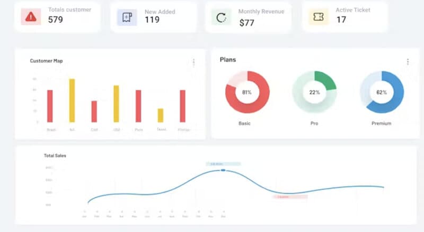Screen dimensions: 424x232
Task: Click the last red bar in Customer Map
Action: [x=183, y=106]
